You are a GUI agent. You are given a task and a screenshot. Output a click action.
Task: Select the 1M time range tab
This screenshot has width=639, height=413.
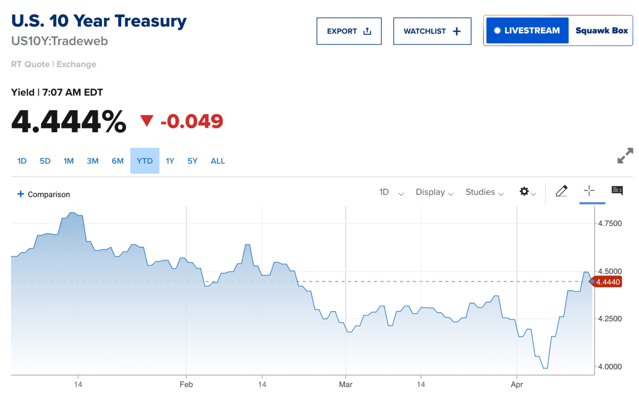[69, 161]
